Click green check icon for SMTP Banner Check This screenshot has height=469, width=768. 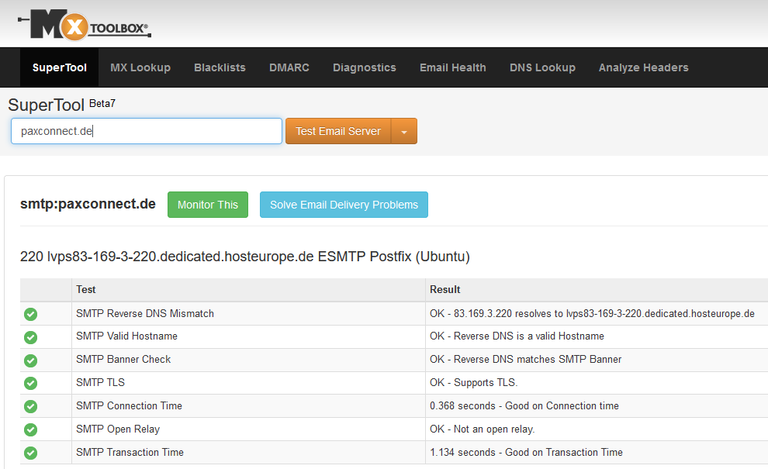pos(30,360)
